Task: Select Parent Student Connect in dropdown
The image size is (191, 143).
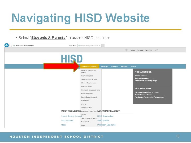Action: click(x=89, y=97)
